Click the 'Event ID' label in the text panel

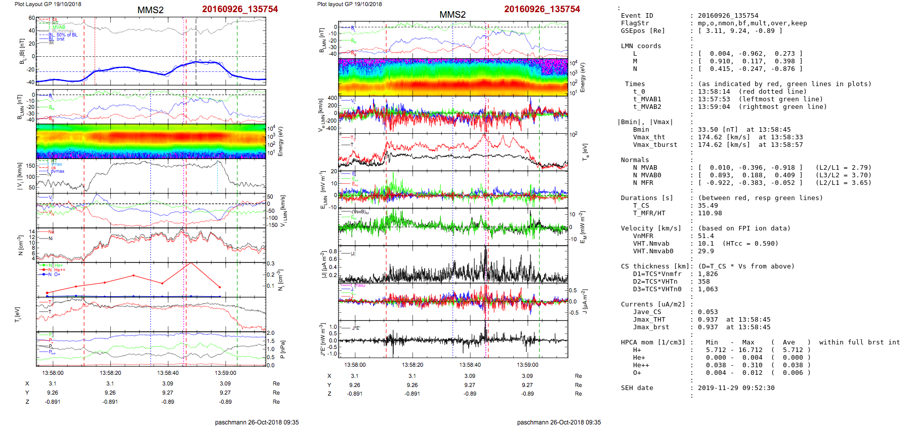[637, 16]
